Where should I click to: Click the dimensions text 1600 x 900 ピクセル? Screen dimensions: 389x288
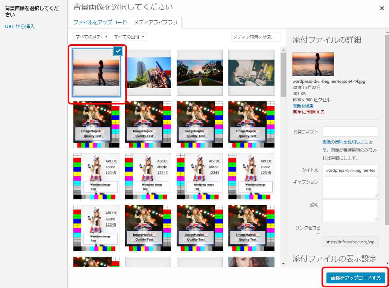pyautogui.click(x=311, y=100)
